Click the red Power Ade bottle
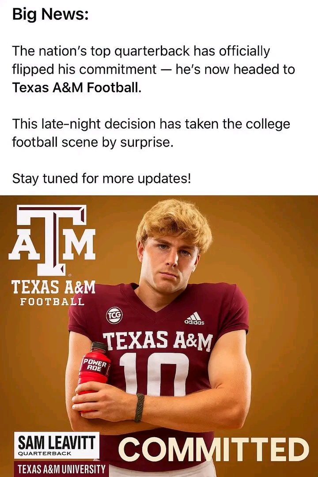The image size is (318, 477). (93, 373)
